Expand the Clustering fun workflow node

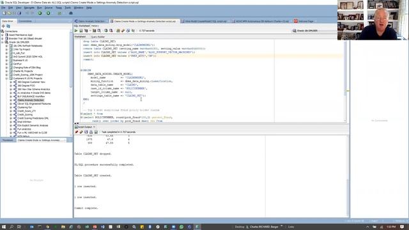click(11, 107)
